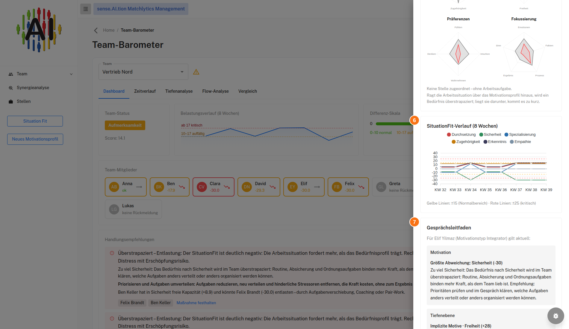
Task: Switch to the Dashboard tab
Action: [x=114, y=91]
